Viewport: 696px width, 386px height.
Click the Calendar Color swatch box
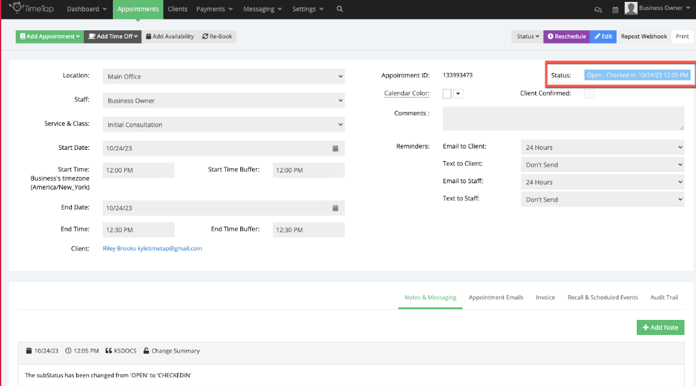click(447, 94)
